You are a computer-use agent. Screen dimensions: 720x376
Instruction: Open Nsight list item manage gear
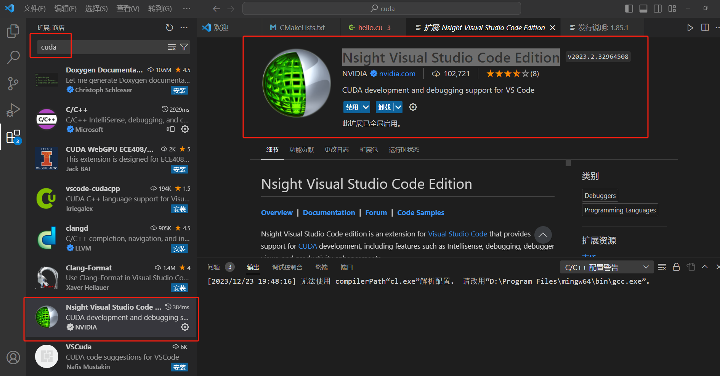(x=185, y=327)
